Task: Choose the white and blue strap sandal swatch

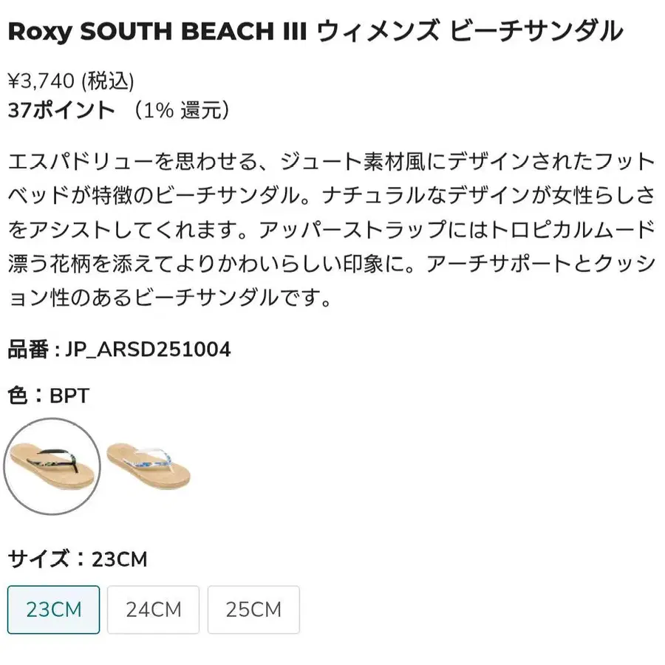Action: tap(149, 465)
